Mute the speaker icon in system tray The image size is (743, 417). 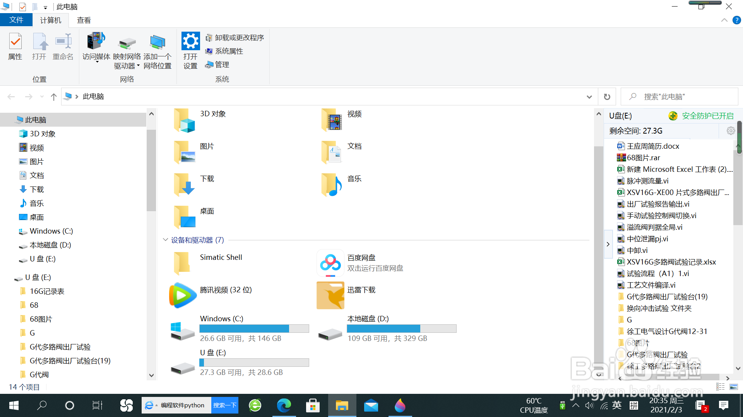(x=589, y=405)
